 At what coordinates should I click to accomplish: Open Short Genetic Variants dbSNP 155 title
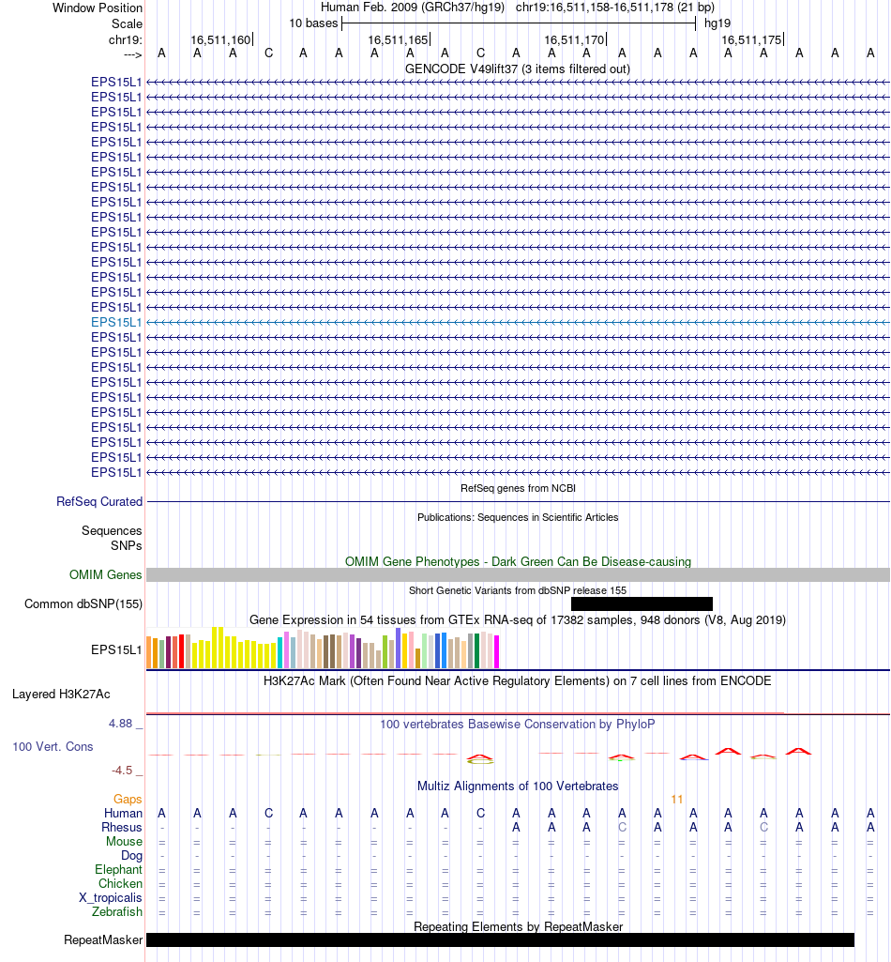click(x=518, y=590)
